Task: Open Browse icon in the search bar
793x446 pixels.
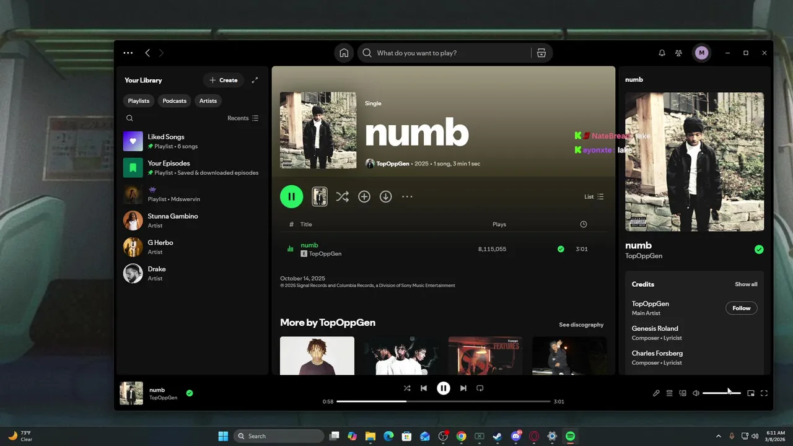Action: click(x=541, y=53)
